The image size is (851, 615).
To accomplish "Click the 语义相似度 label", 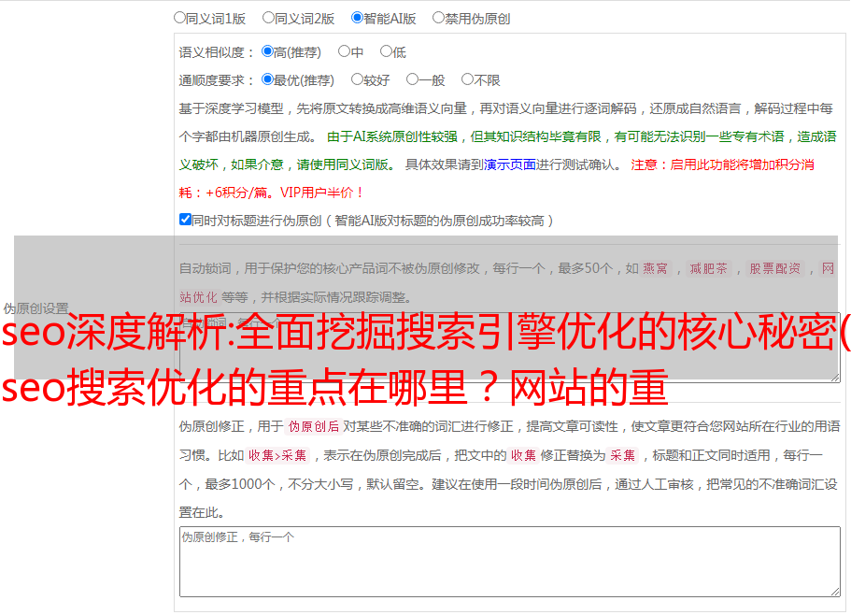I will tap(217, 52).
